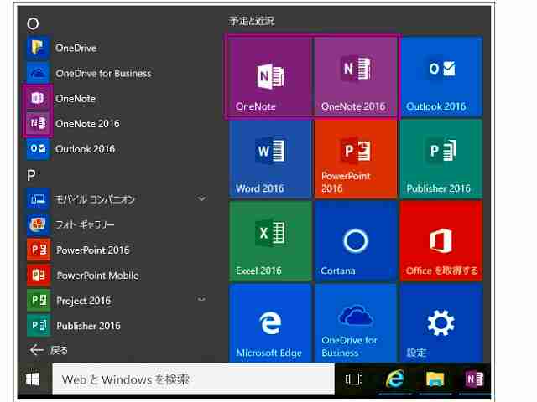Click the Cortana tile
This screenshot has width=537, height=402.
point(356,240)
